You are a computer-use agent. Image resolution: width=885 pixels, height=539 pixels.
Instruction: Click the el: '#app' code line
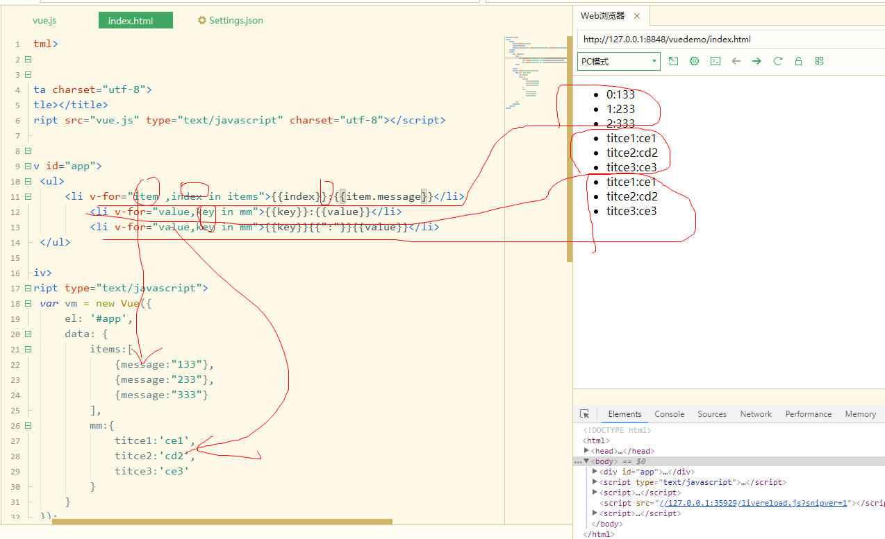(x=98, y=318)
